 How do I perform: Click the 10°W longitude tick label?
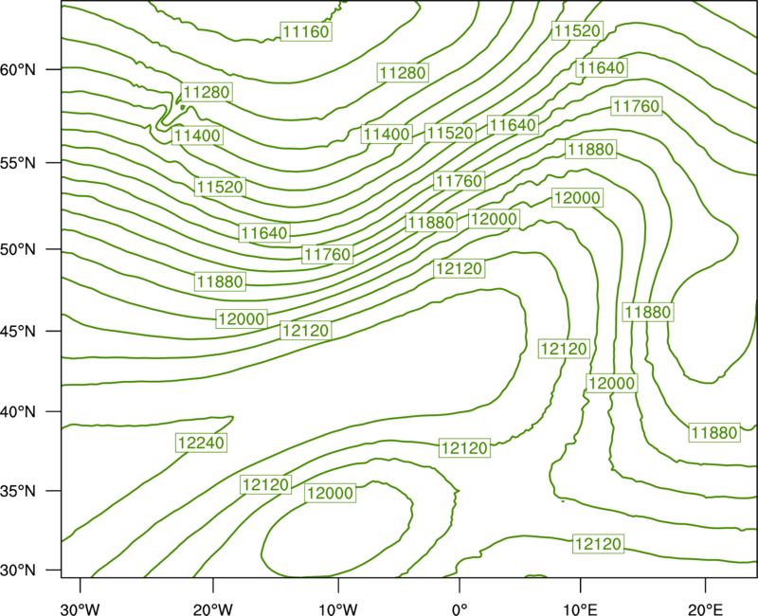pyautogui.click(x=338, y=609)
